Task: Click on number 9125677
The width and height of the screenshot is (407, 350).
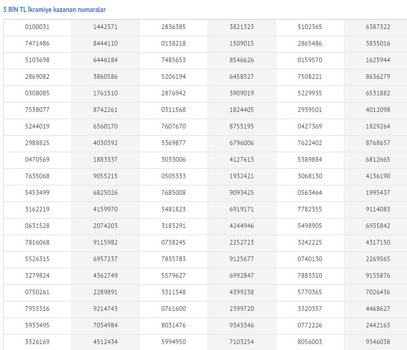Action: tap(242, 259)
